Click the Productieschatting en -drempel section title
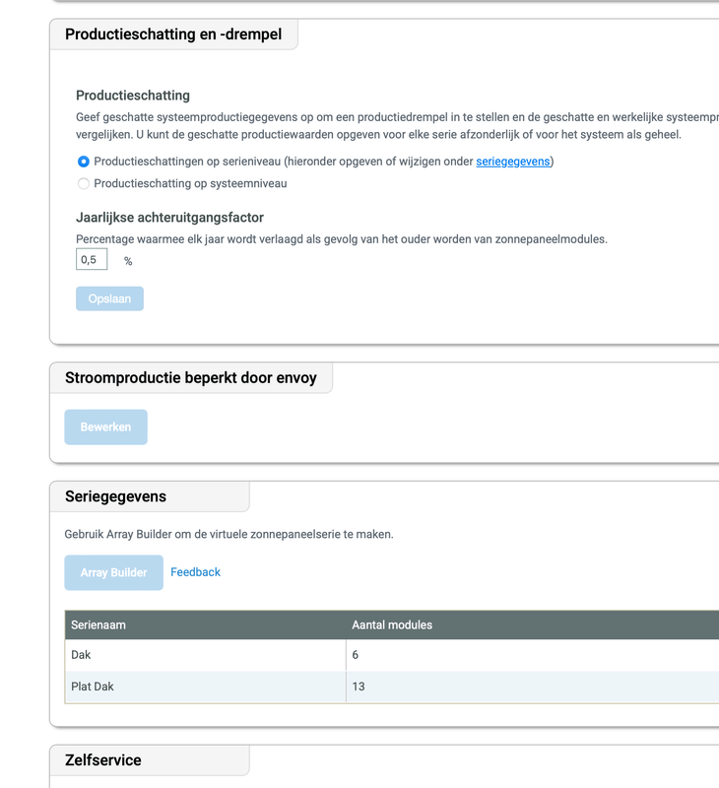719x788 pixels. 173,34
